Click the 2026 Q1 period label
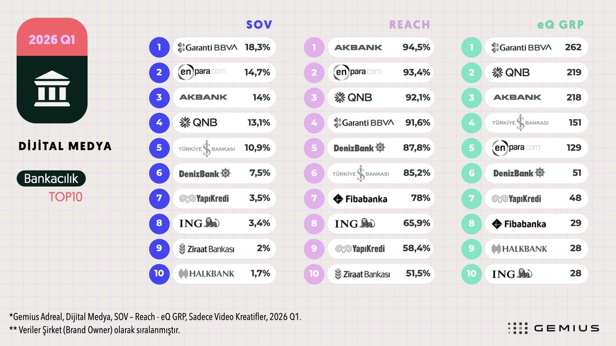This screenshot has width=616, height=346. (52, 40)
